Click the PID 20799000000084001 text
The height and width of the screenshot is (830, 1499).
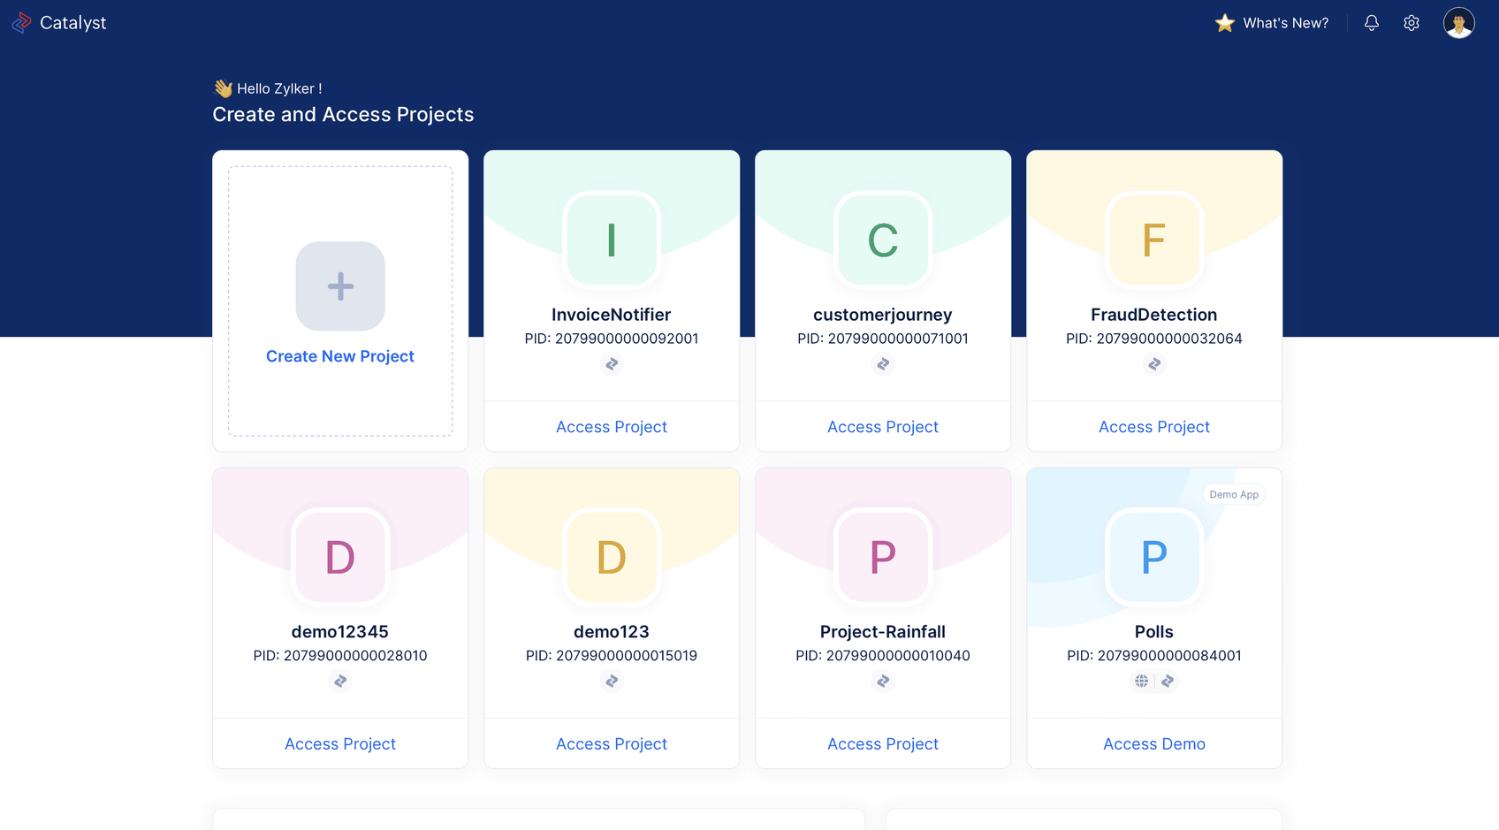(1154, 656)
